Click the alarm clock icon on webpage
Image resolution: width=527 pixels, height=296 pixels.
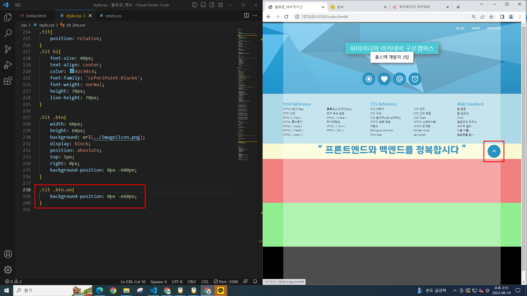click(415, 79)
